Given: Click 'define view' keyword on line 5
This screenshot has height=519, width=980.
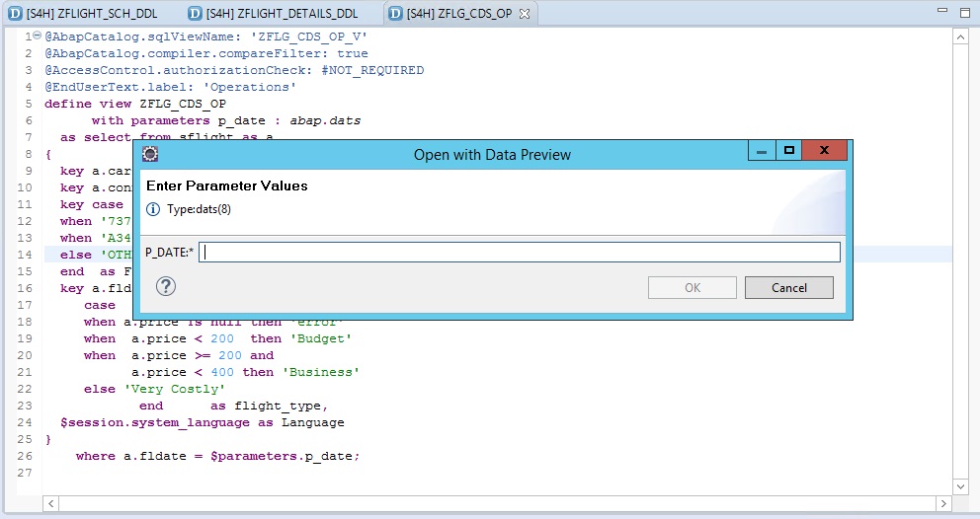Looking at the screenshot, I should pos(88,104).
